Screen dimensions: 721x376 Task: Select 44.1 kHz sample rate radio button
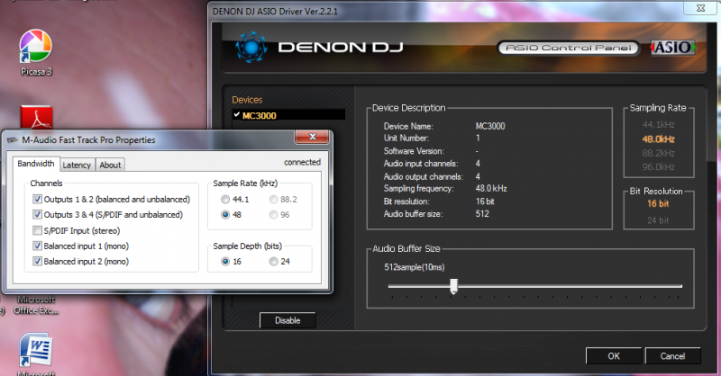point(224,200)
